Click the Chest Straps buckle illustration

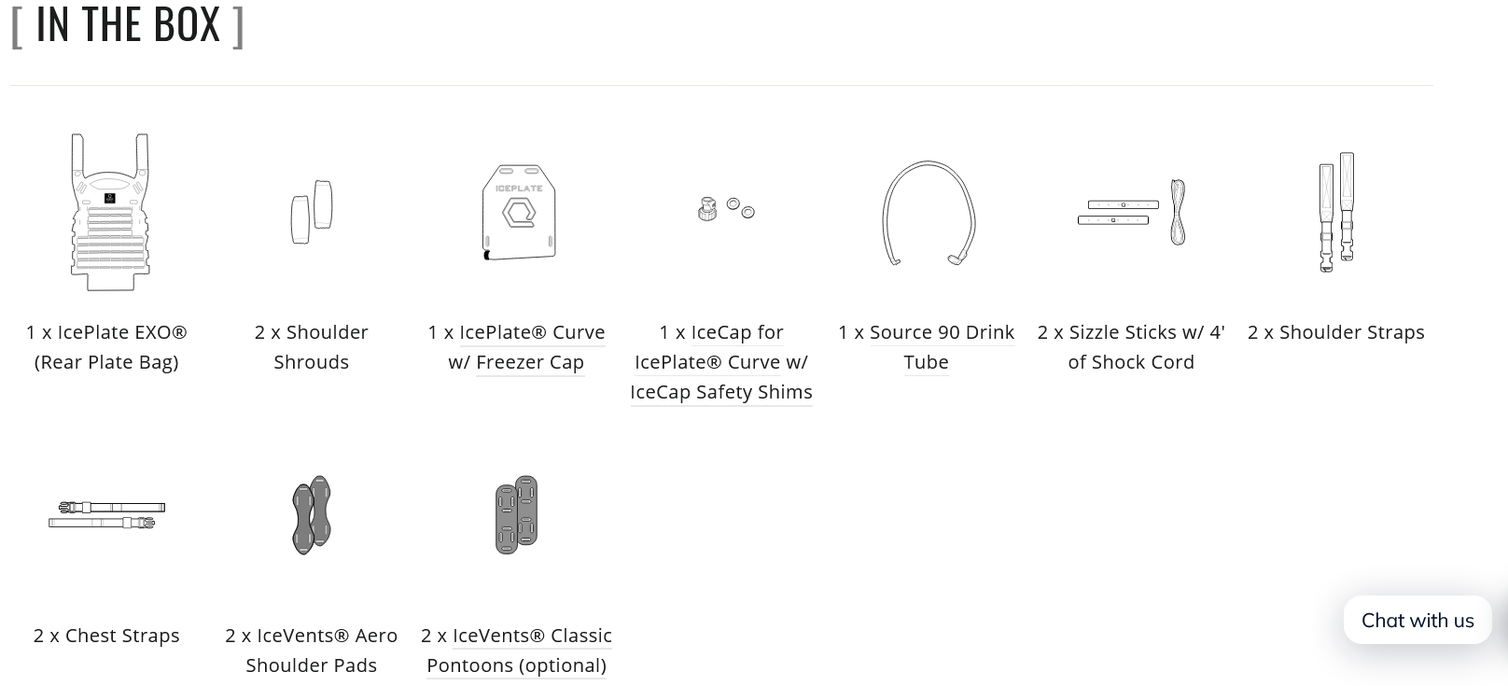coord(106,514)
